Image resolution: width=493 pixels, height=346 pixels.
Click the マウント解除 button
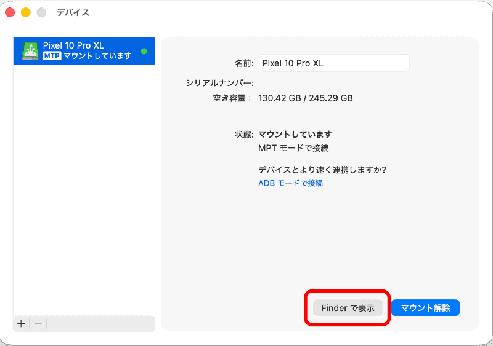pos(425,308)
